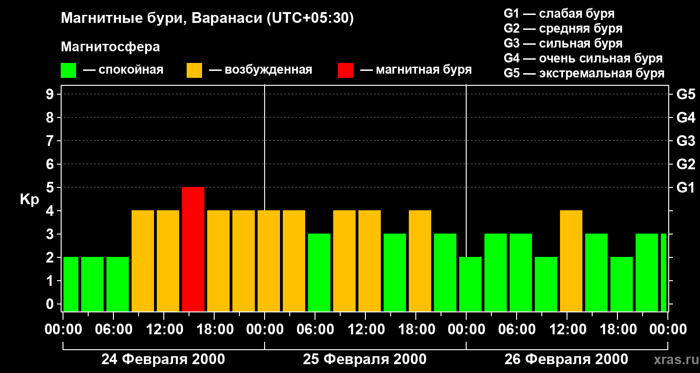Select the orange bar just after the red bar
The image size is (700, 373).
218,261
